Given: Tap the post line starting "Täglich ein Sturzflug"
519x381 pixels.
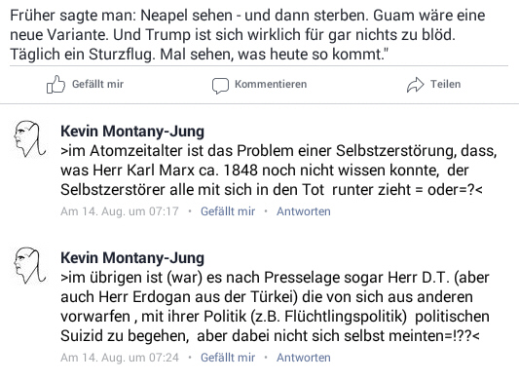Looking at the screenshot, I should [x=200, y=55].
